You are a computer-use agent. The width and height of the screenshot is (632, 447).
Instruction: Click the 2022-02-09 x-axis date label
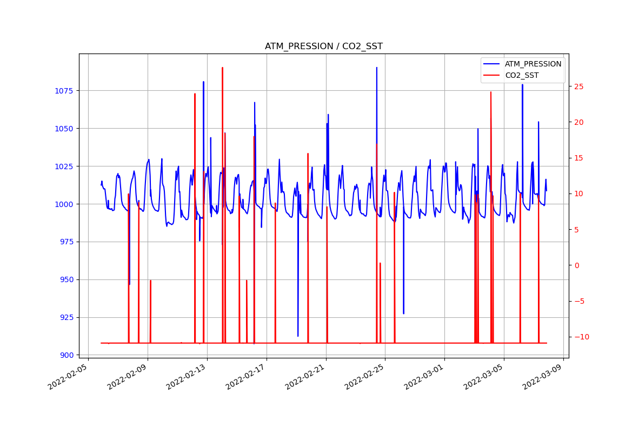[x=128, y=376]
